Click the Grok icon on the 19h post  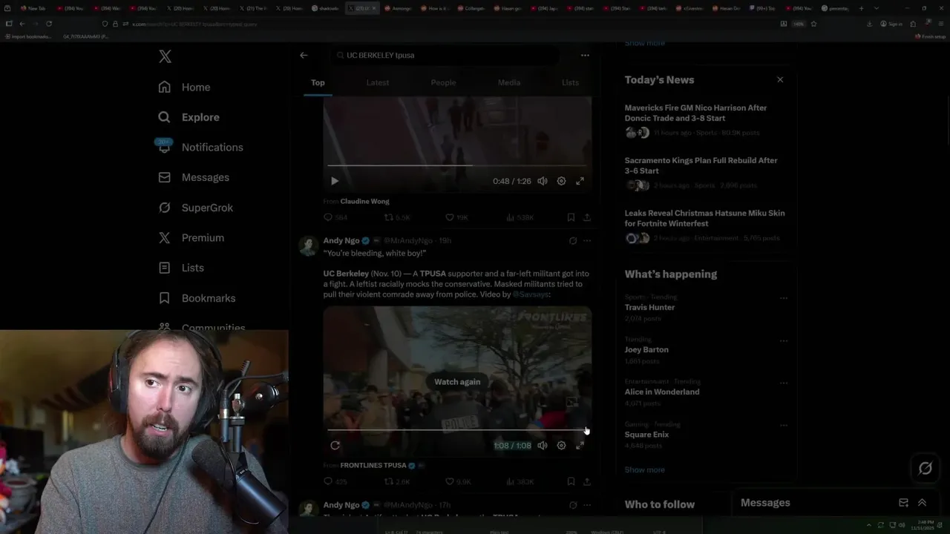click(x=572, y=240)
